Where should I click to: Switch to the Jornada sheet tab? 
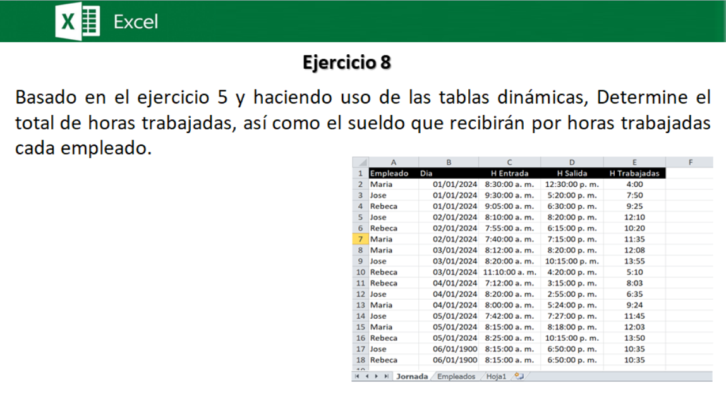pyautogui.click(x=411, y=376)
